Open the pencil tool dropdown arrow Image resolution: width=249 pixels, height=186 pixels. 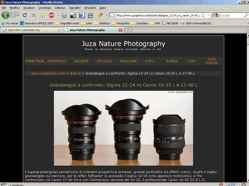(107, 15)
